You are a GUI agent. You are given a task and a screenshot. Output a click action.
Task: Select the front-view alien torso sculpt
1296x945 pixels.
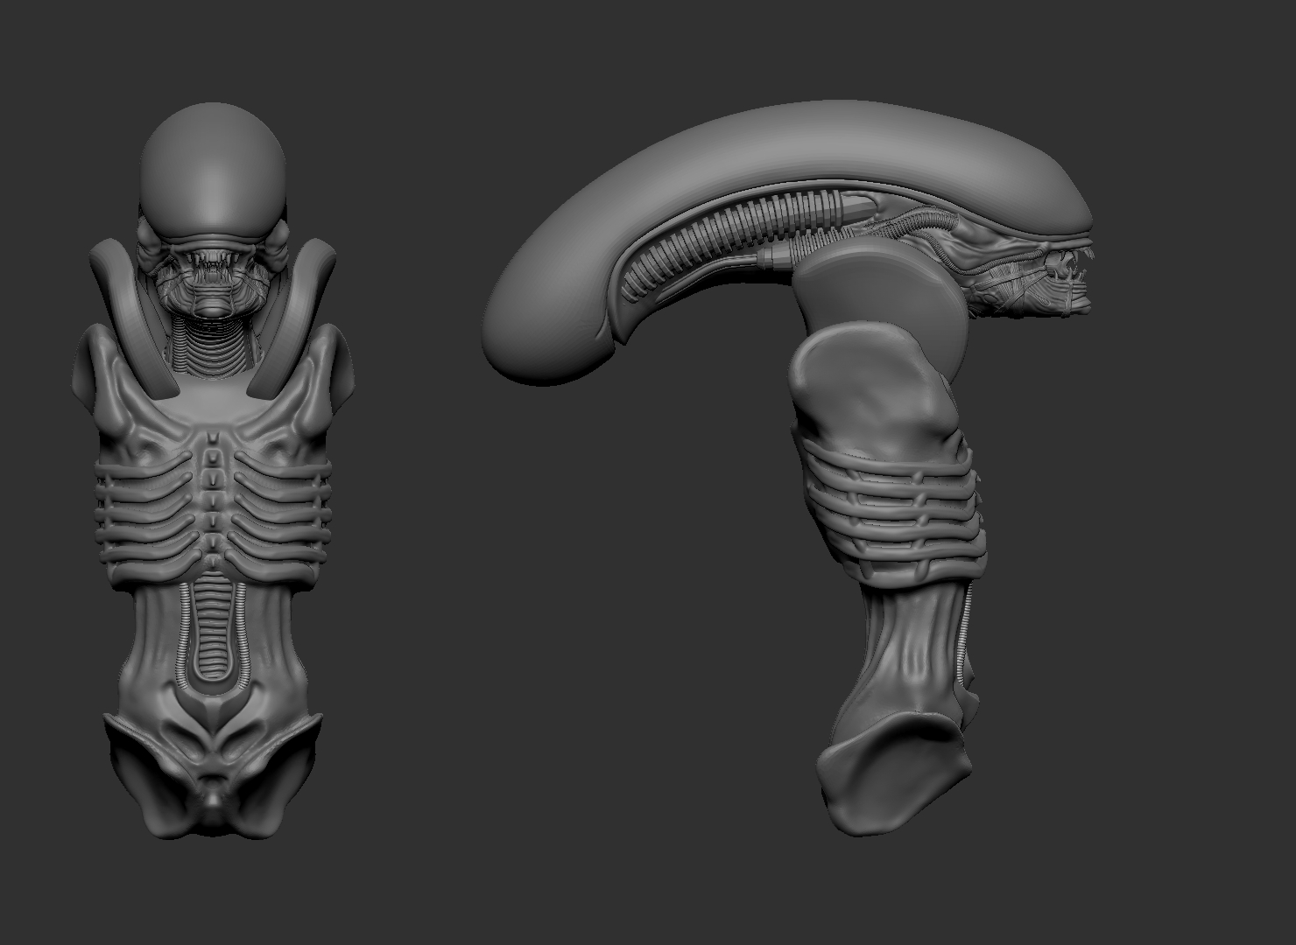(215, 472)
